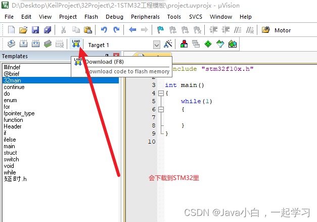Image resolution: width=317 pixels, height=222 pixels.
Task: Navigate forwards with the right arrow
Action: point(145,30)
